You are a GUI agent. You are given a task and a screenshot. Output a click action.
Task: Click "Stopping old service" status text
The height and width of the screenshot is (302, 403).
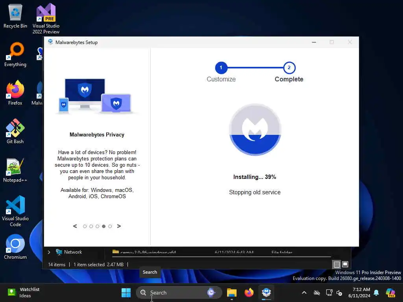pos(255,192)
